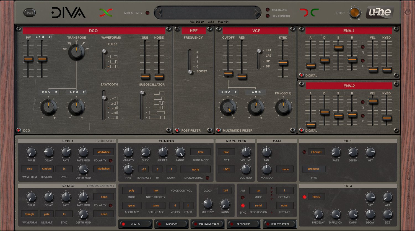This screenshot has width=415, height=231.
Task: Click Clock 1/8 value button
Action: [x=225, y=190]
